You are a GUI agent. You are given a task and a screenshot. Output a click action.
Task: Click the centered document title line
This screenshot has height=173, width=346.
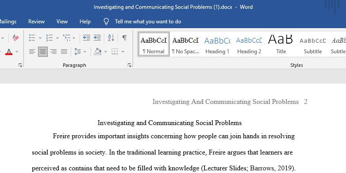pos(170,123)
